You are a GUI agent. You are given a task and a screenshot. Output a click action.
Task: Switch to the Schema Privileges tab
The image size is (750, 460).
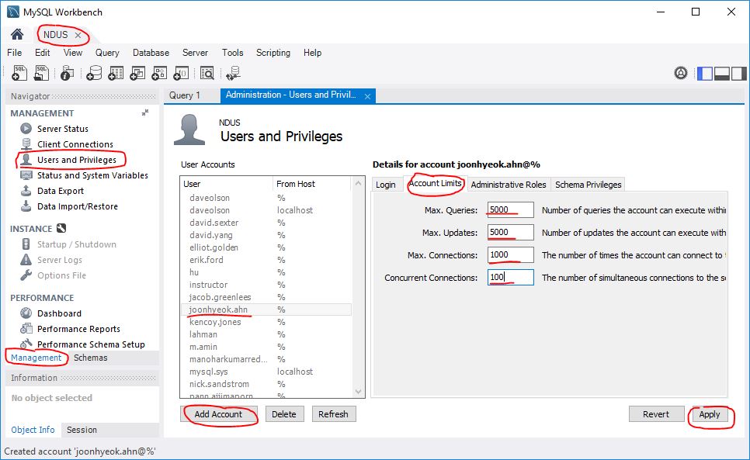[x=588, y=185]
